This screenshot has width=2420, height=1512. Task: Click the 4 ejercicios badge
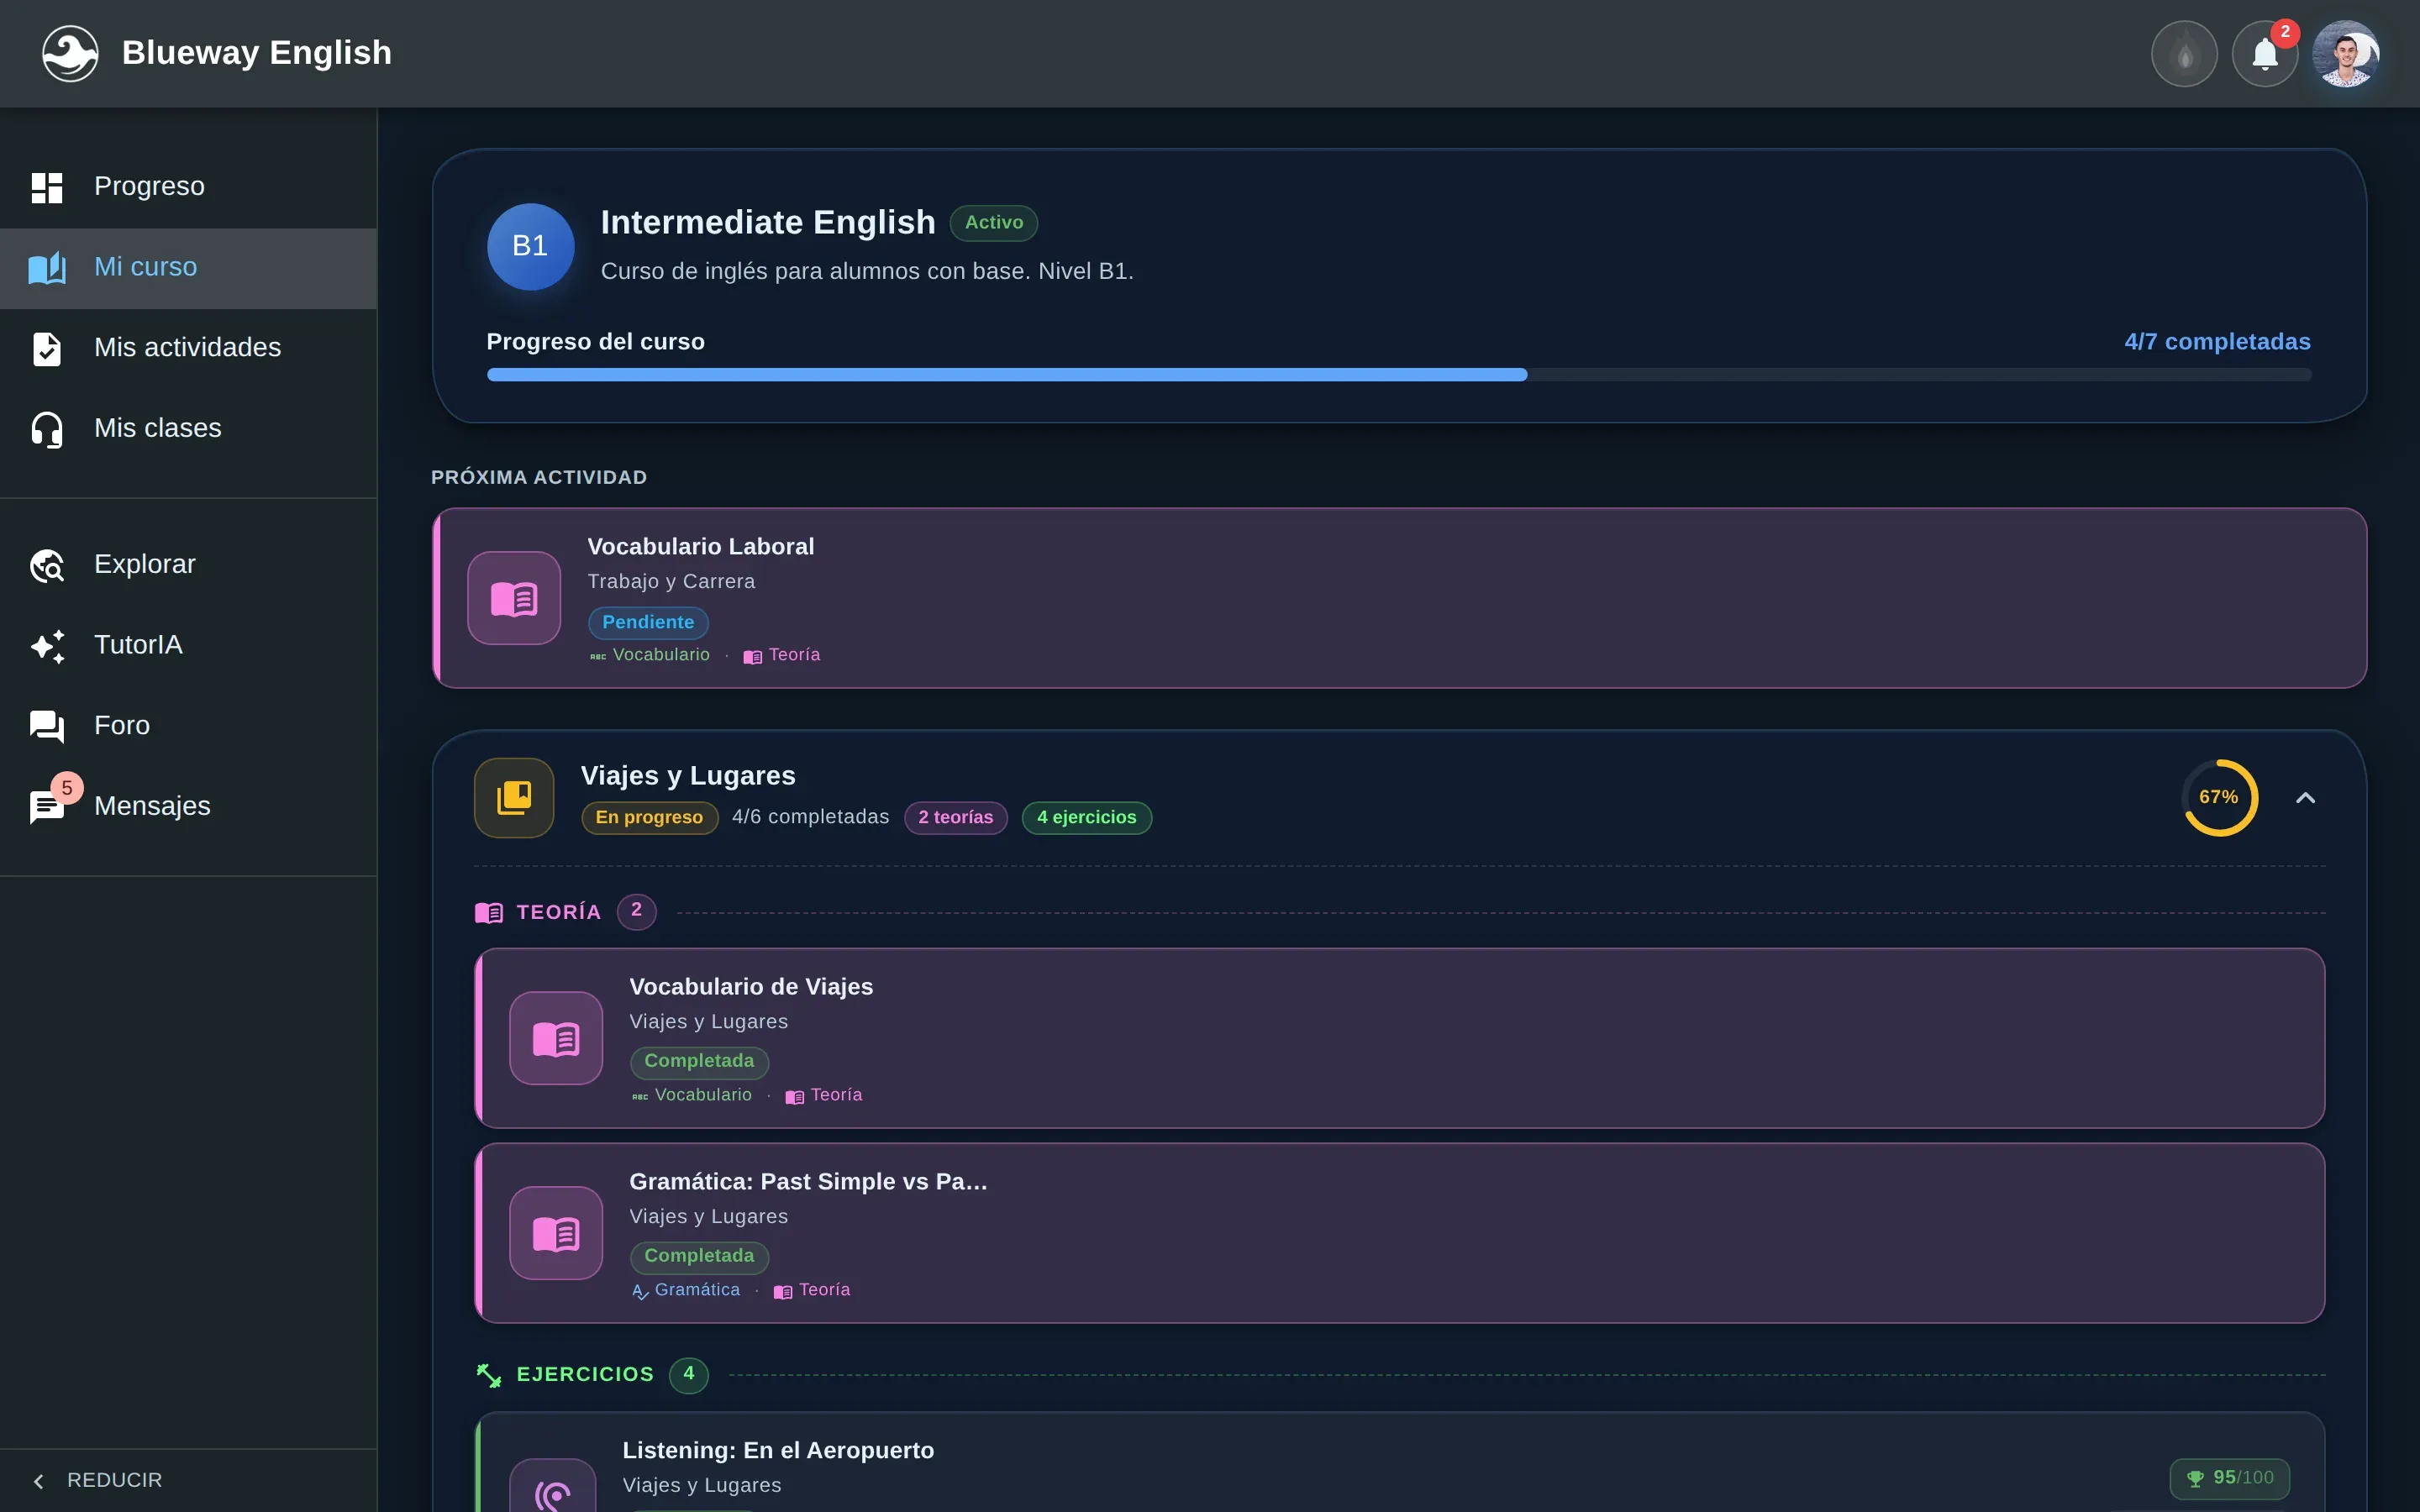pos(1086,818)
